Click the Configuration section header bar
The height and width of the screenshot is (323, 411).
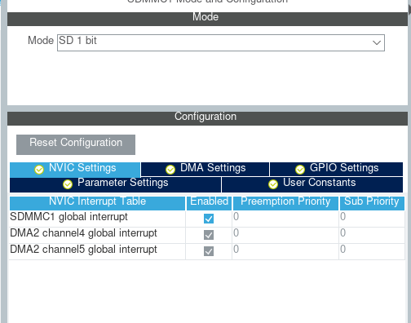[x=207, y=118]
